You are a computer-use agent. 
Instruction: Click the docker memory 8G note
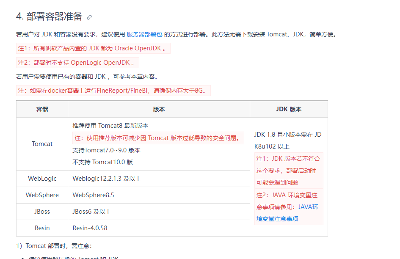(113, 91)
